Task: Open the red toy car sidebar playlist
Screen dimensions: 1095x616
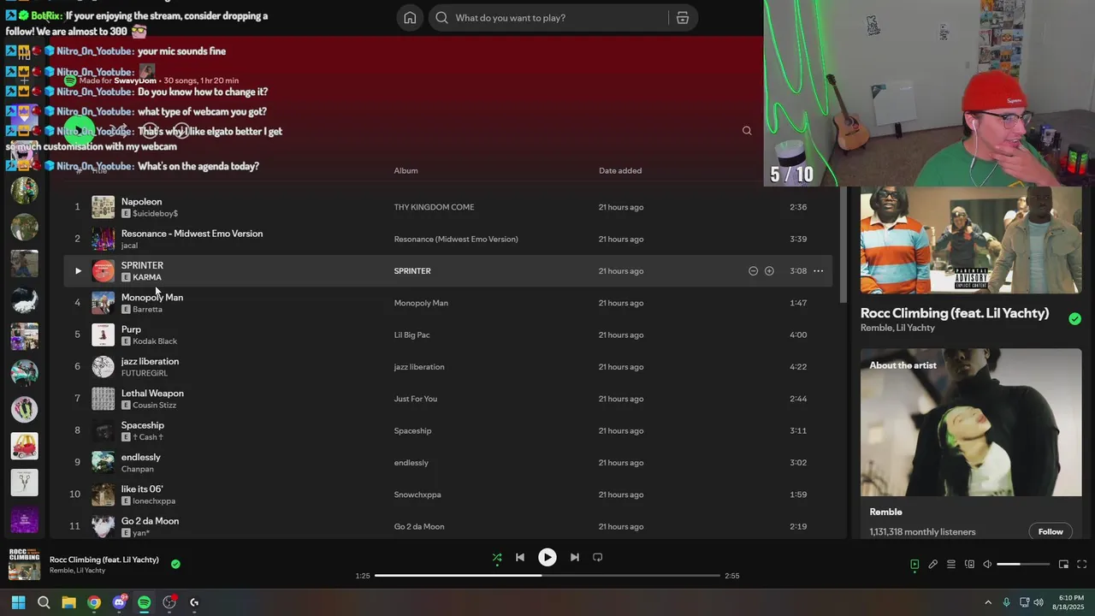Action: click(x=24, y=446)
